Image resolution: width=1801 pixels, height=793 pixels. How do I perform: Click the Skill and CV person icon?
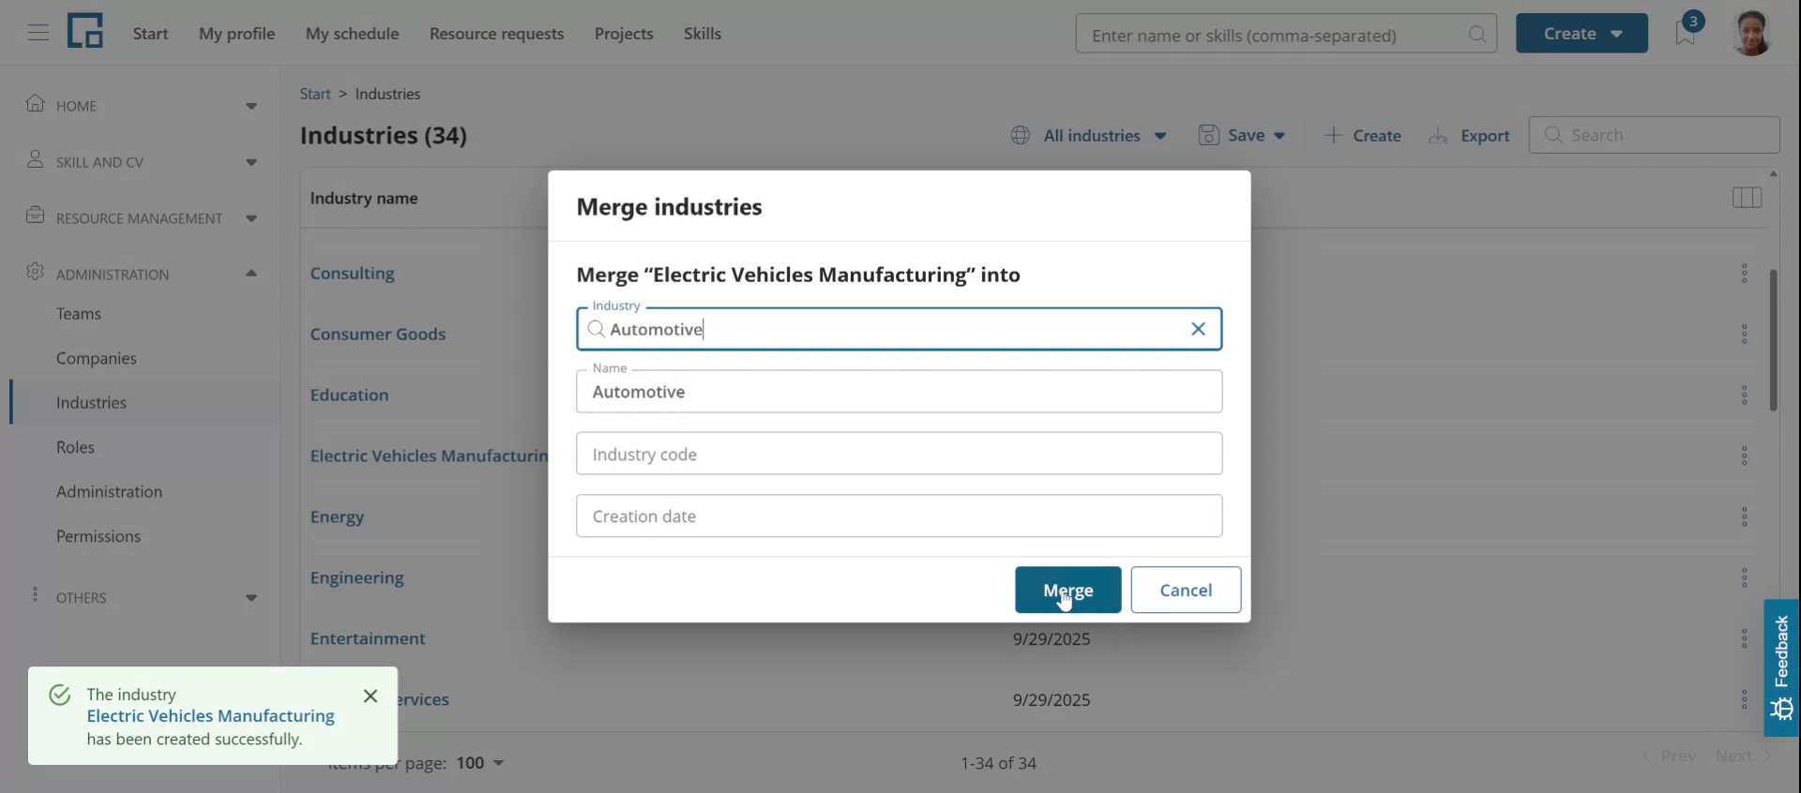tap(36, 159)
